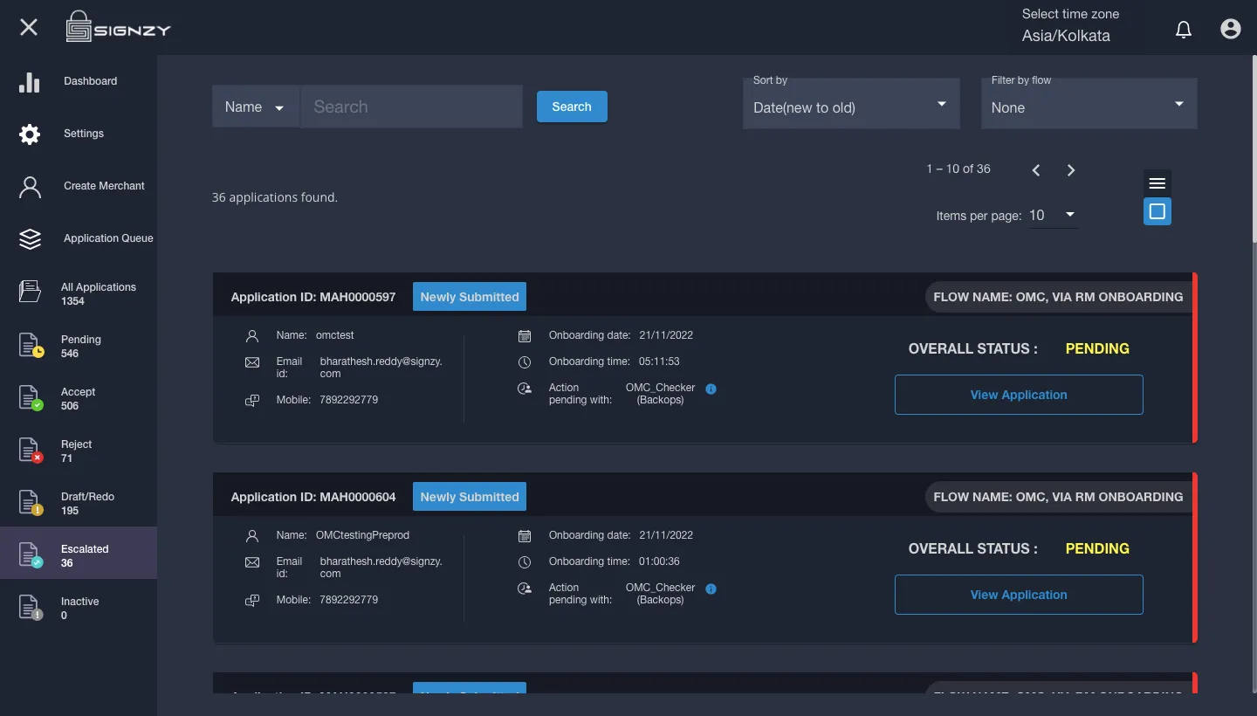Open the user account profile icon
The height and width of the screenshot is (716, 1257).
(1231, 29)
